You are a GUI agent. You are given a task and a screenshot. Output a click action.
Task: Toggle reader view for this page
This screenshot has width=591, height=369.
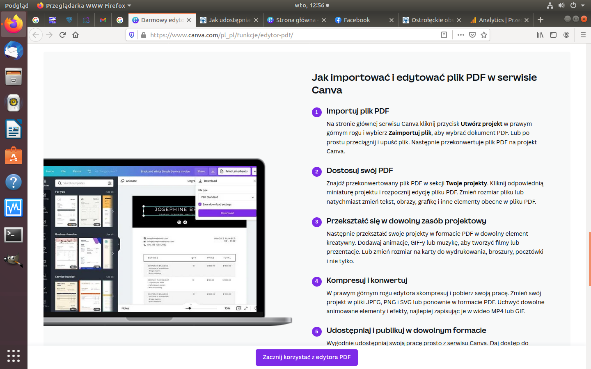[x=444, y=35]
